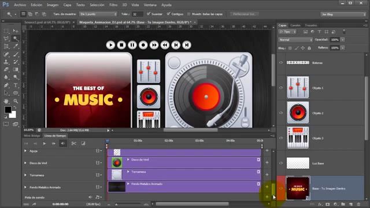The image size is (370, 208).
Task: Select the Horizontal Type tool
Action: pos(16,85)
